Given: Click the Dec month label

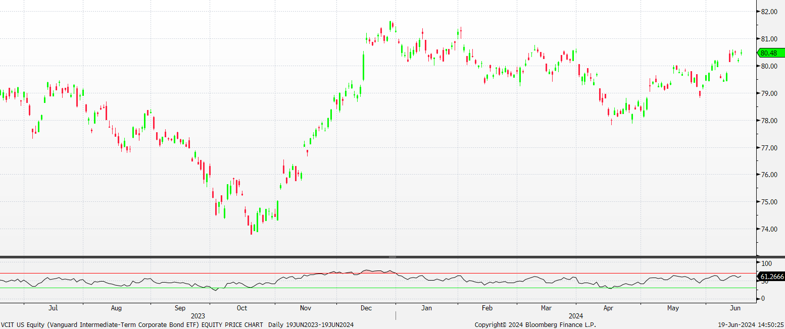Looking at the screenshot, I should pos(366,307).
